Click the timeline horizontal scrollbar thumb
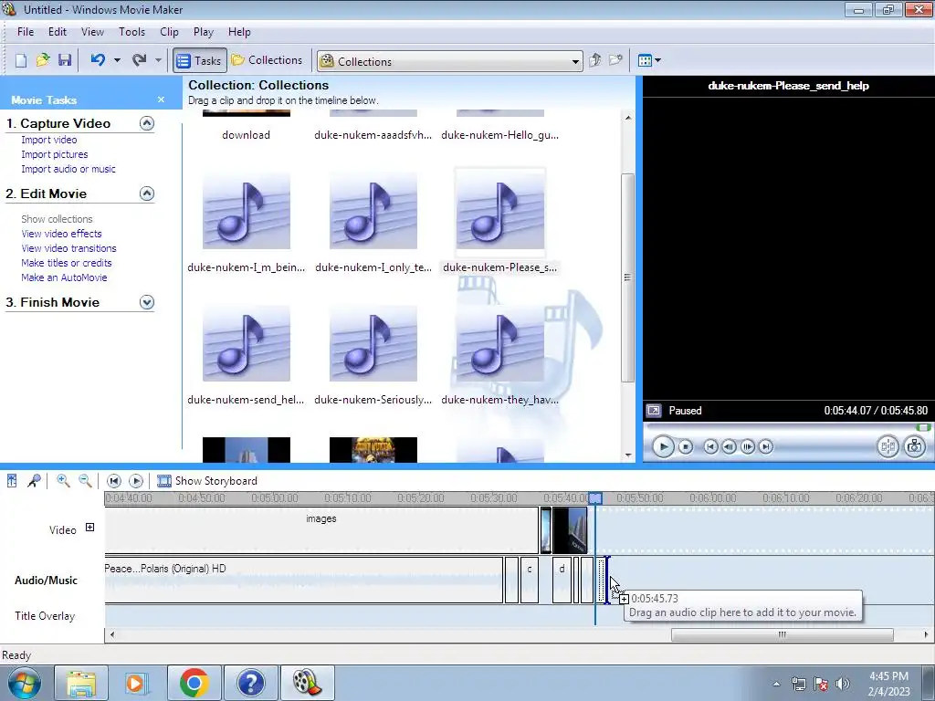The height and width of the screenshot is (701, 935). (x=783, y=635)
